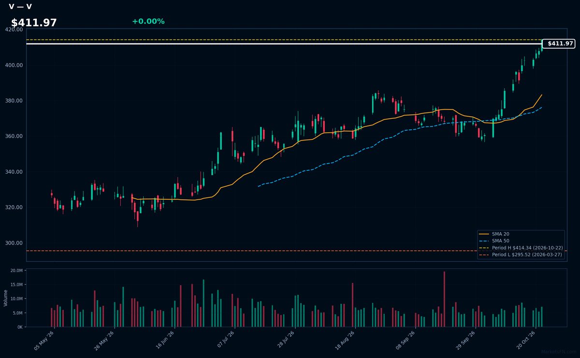Select the SMA 50 legend entry
Viewport: 580px width, 358px height.
500,240
